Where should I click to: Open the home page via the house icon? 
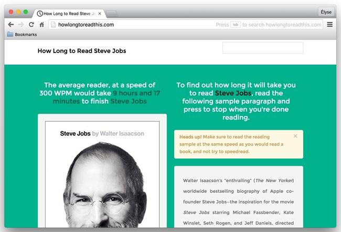tap(41, 25)
